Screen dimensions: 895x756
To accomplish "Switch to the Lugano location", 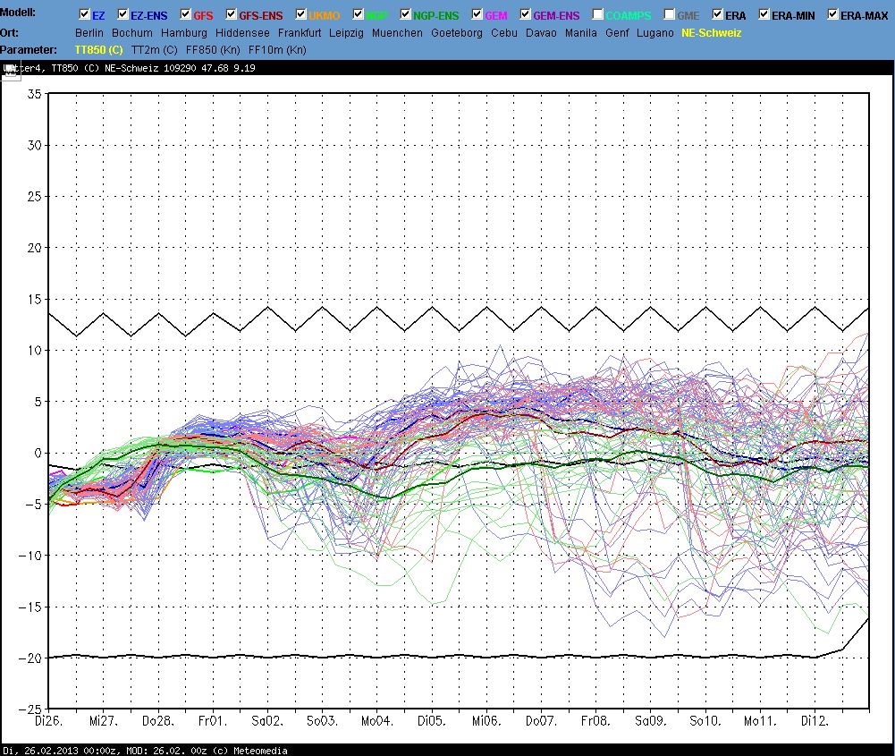I will tap(656, 32).
